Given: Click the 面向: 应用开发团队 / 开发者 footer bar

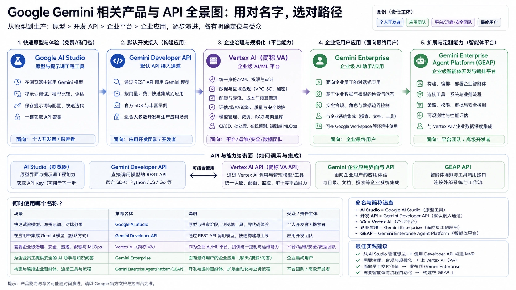Looking at the screenshot, I should [151, 139].
